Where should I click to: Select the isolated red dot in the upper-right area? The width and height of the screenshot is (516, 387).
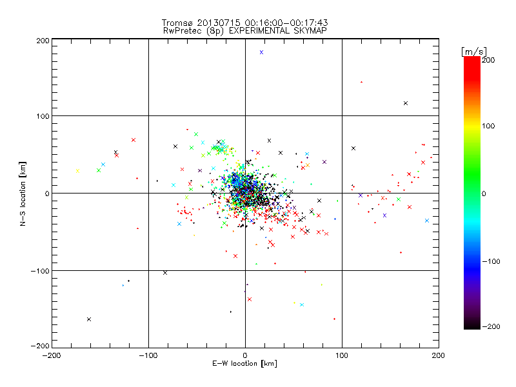362,82
